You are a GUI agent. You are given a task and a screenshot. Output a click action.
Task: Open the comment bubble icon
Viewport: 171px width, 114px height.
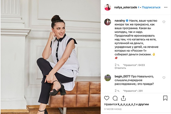click(x=115, y=98)
